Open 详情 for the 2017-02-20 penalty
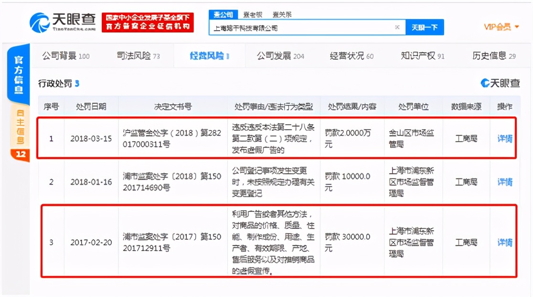Image resolution: width=533 pixels, height=297 pixels. pyautogui.click(x=504, y=242)
